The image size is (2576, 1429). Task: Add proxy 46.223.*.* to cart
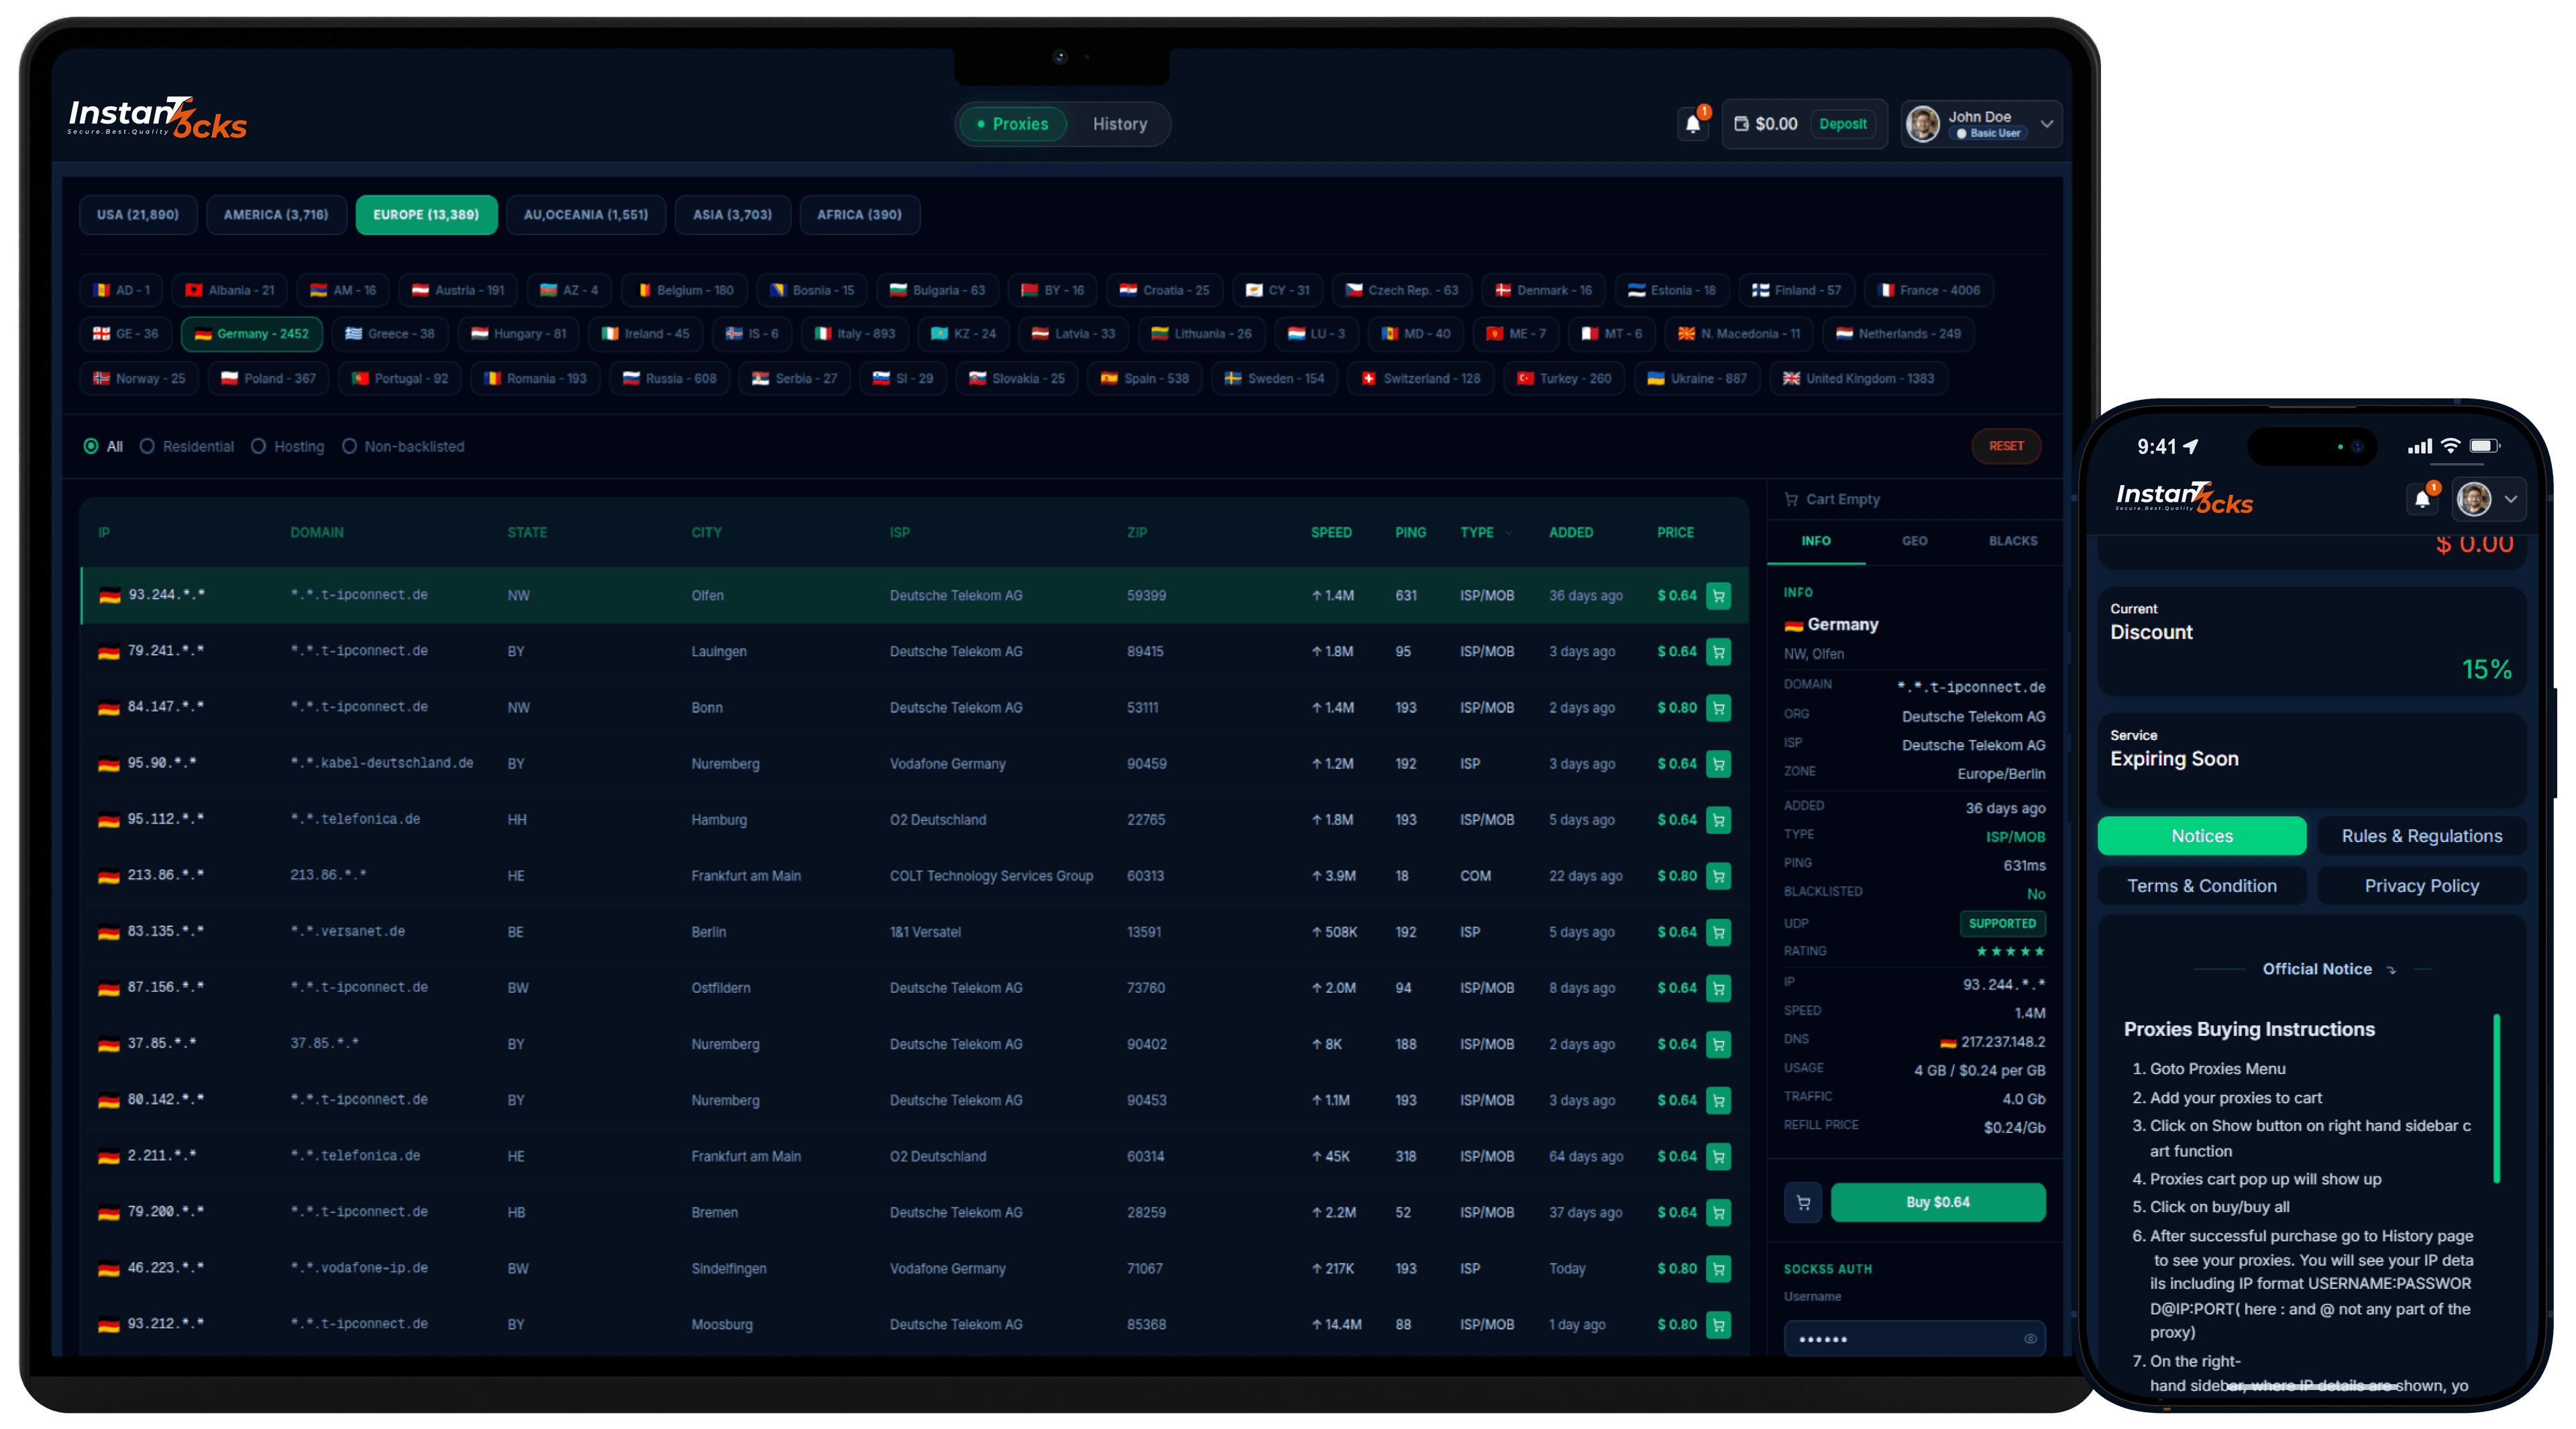coord(1718,1269)
